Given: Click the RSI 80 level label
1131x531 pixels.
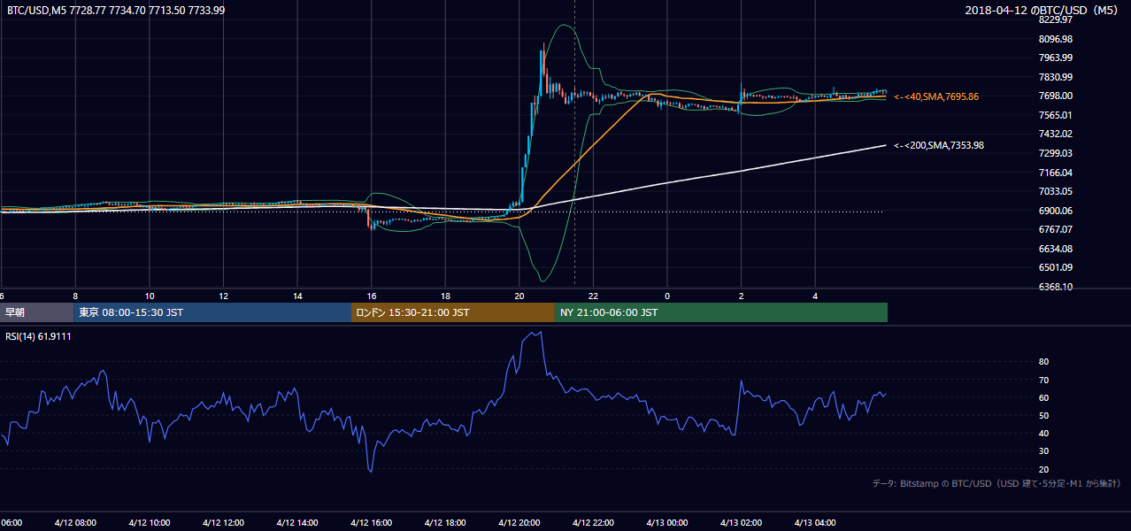Looking at the screenshot, I should [x=1043, y=362].
